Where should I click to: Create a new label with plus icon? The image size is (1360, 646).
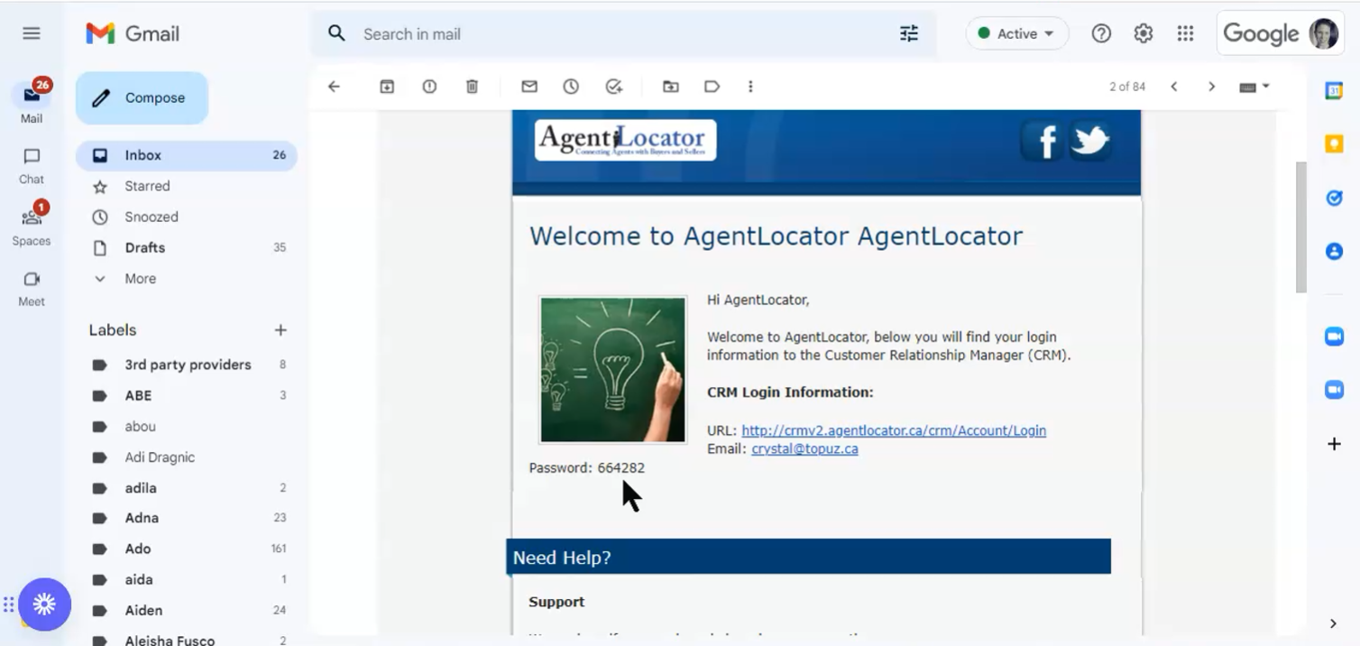tap(280, 330)
